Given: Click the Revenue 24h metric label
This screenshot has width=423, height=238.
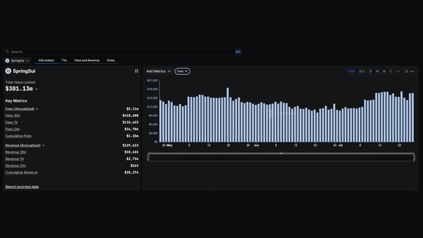Looking at the screenshot, I should (16, 165).
